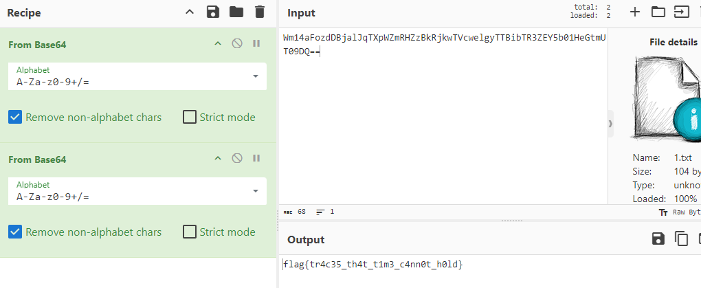This screenshot has height=288, width=701.
Task: Open folder as input
Action: pyautogui.click(x=658, y=12)
